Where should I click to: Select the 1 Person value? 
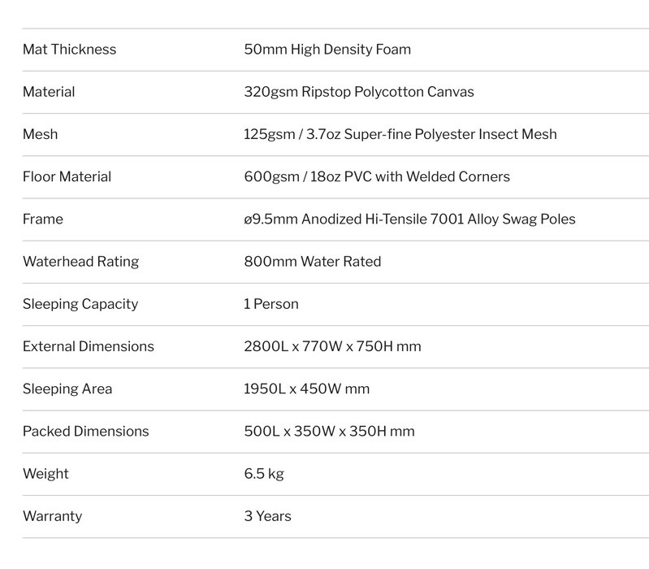click(271, 304)
